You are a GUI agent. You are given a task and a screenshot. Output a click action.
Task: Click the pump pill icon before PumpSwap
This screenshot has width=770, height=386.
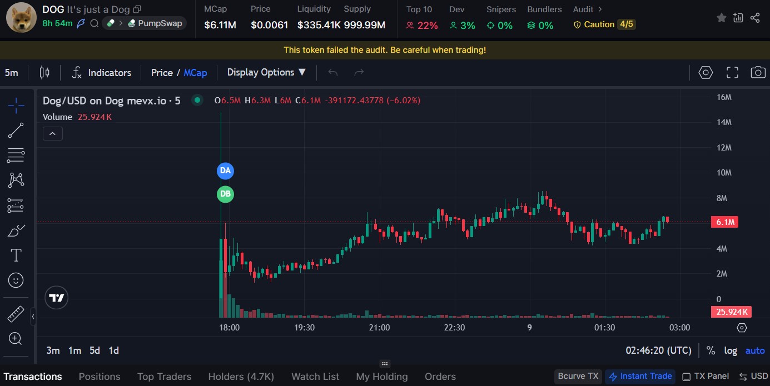(x=111, y=23)
